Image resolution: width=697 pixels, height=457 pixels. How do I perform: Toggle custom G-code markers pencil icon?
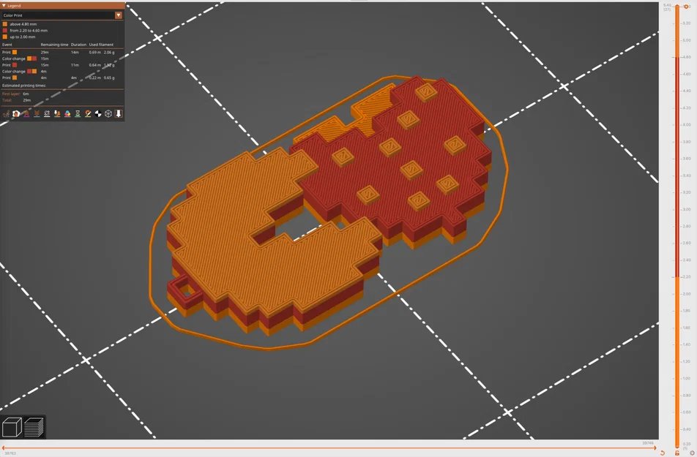point(88,113)
